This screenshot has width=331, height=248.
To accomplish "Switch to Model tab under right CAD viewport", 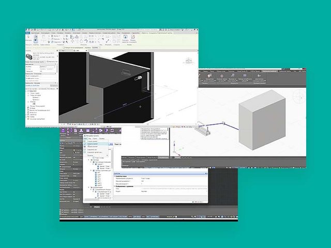I will (x=177, y=157).
